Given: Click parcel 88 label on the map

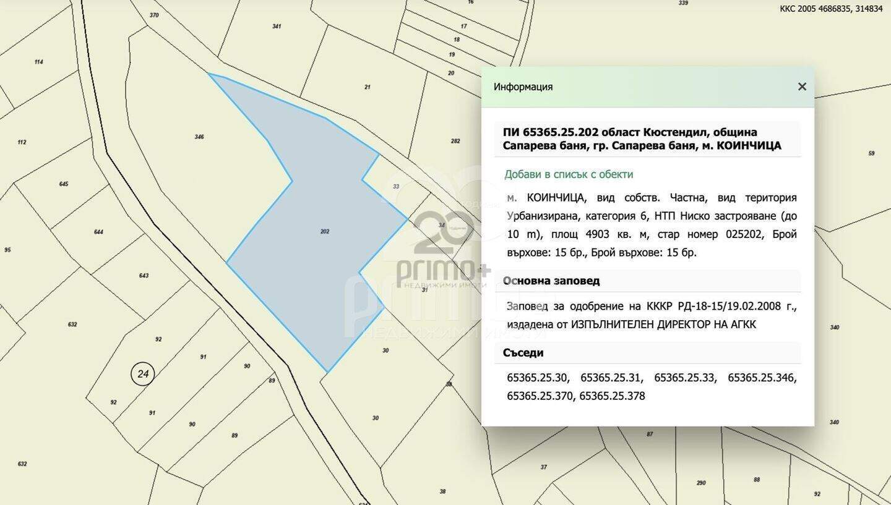Looking at the screenshot, I should pyautogui.click(x=757, y=480).
